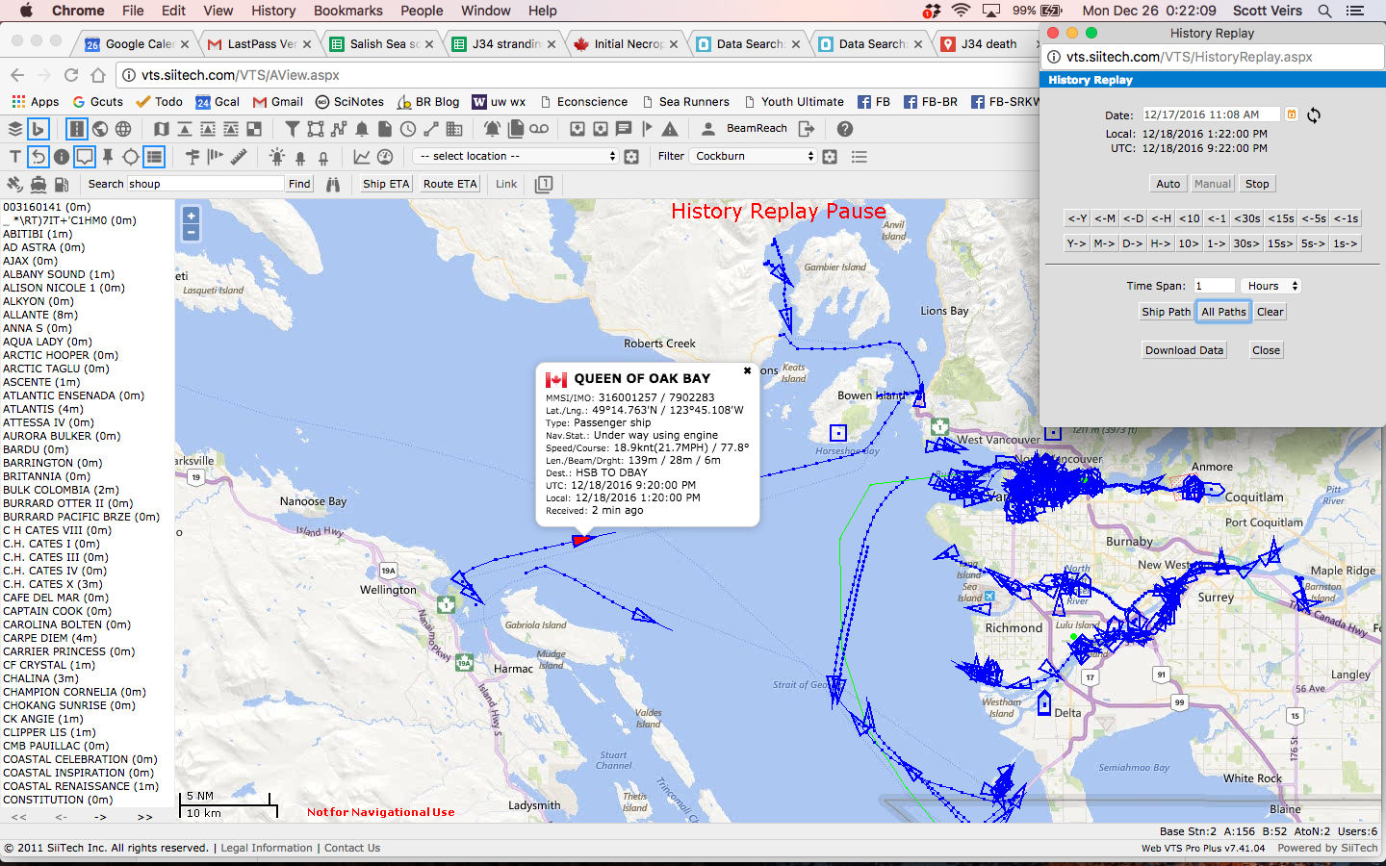The height and width of the screenshot is (866, 1386).
Task: Click the help question mark icon
Action: 844,129
